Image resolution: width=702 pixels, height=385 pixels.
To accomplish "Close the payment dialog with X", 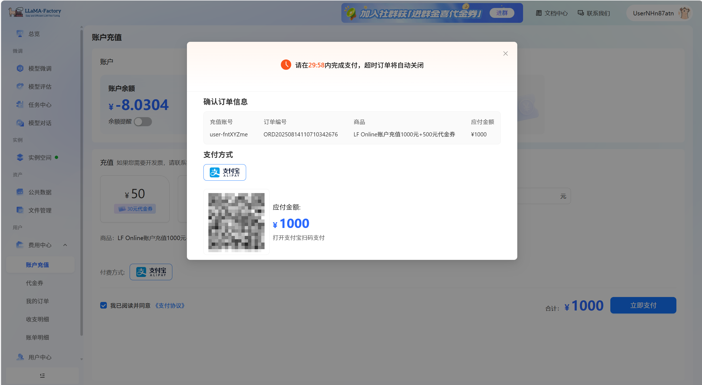I will [x=505, y=54].
